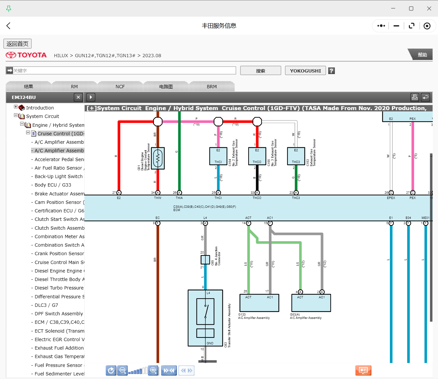This screenshot has height=379, width=438.
Task: Click the refresh diagram icon
Action: [x=111, y=370]
